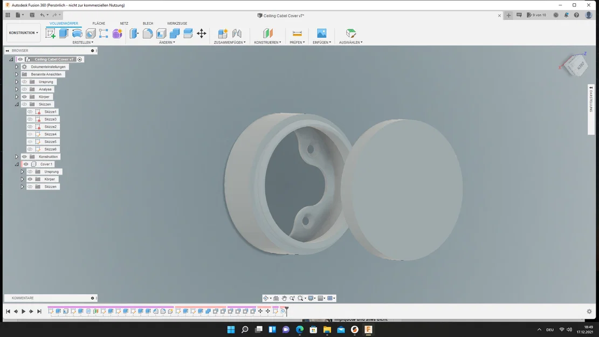Click the current position timeline marker
This screenshot has height=337, width=599.
[286, 311]
